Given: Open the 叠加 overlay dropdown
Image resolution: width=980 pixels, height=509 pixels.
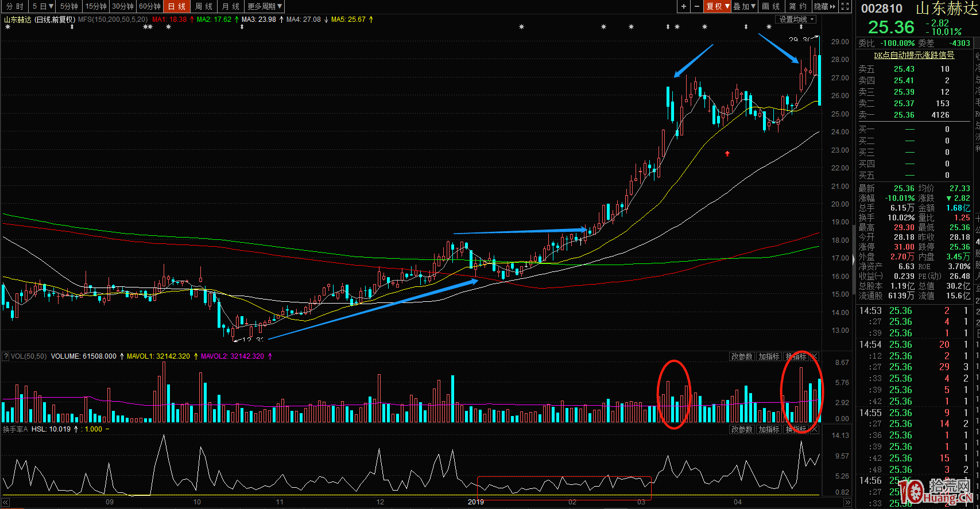Looking at the screenshot, I should pyautogui.click(x=745, y=6).
